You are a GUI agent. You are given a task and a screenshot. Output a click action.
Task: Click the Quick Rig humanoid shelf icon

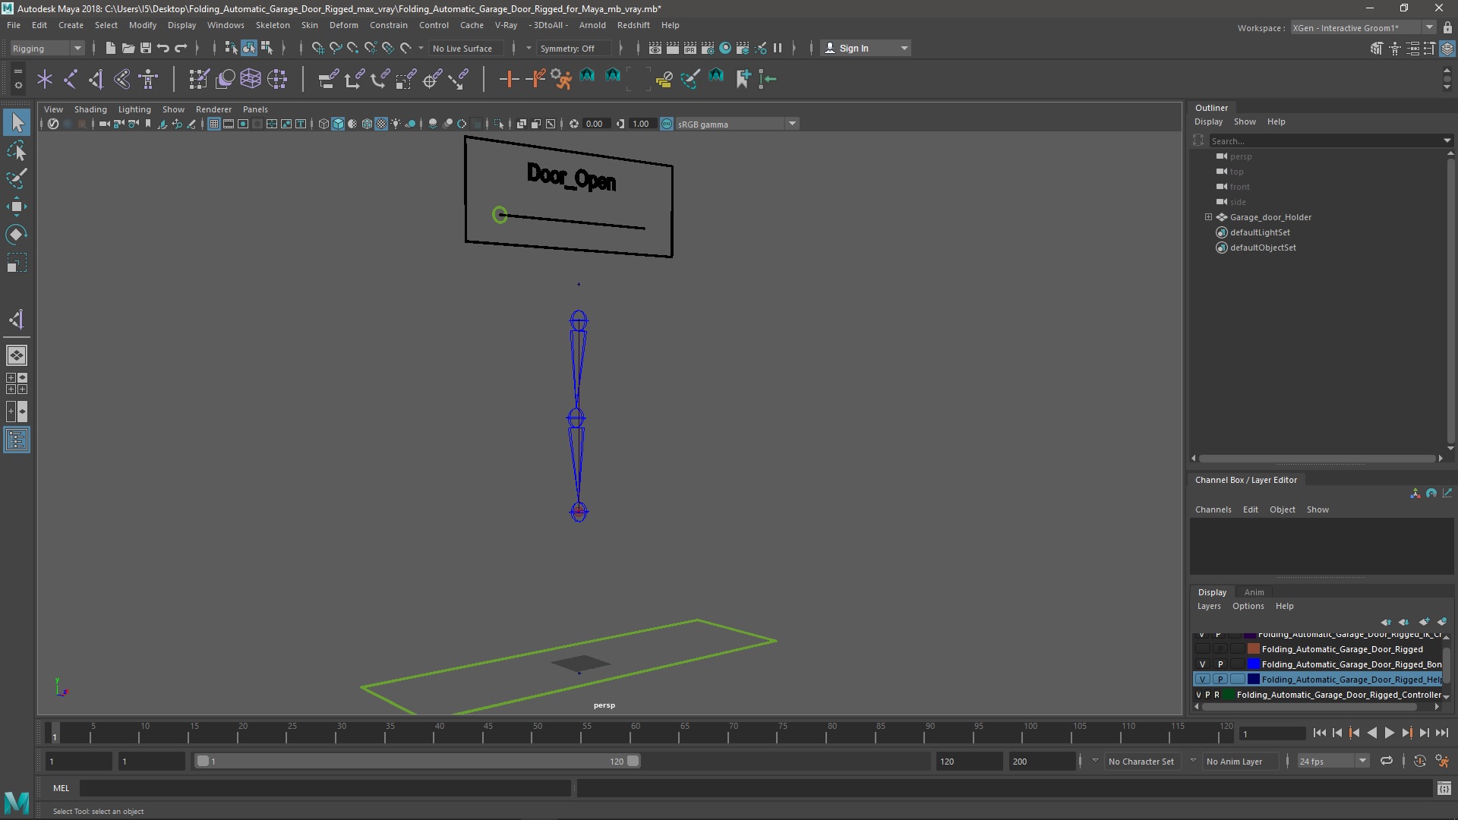(x=149, y=79)
